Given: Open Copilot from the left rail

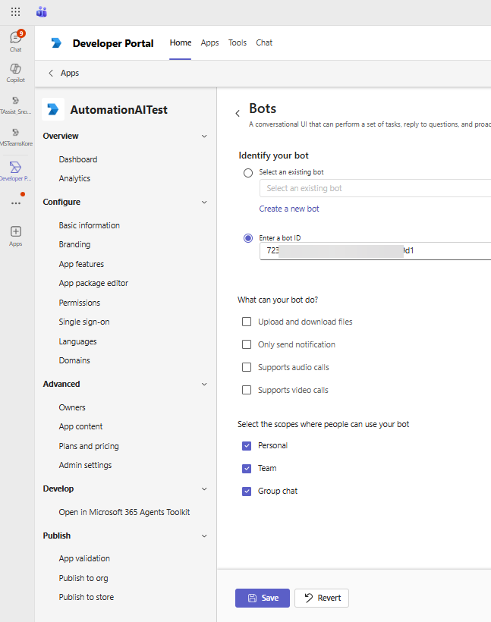Looking at the screenshot, I should 15,72.
